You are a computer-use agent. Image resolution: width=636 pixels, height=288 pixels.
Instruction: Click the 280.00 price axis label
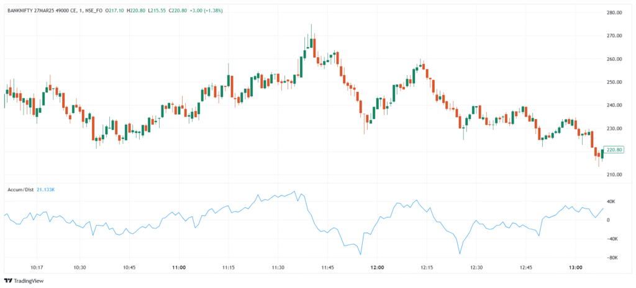[x=615, y=12]
